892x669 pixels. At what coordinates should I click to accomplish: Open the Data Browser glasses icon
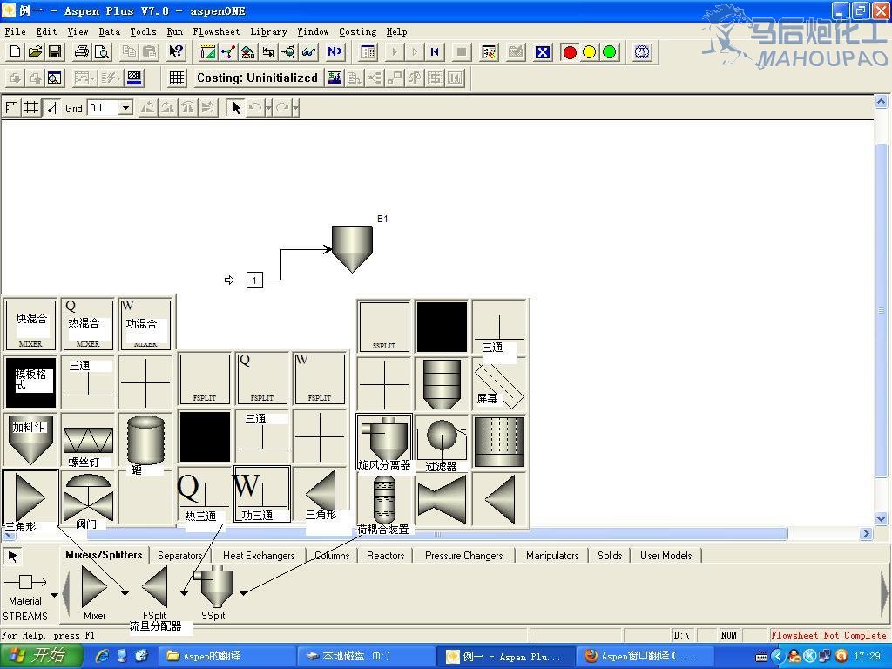(308, 51)
